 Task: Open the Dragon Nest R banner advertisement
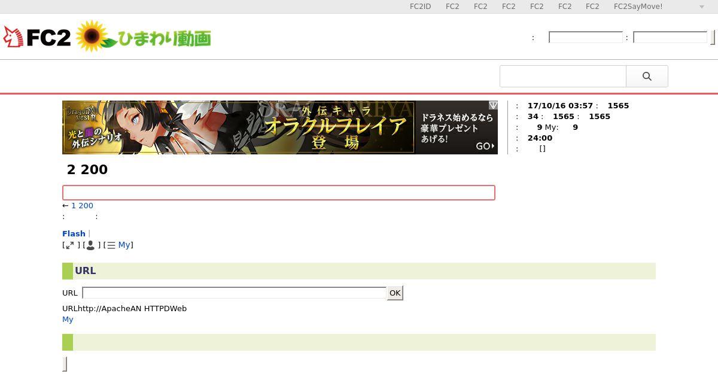tap(280, 127)
